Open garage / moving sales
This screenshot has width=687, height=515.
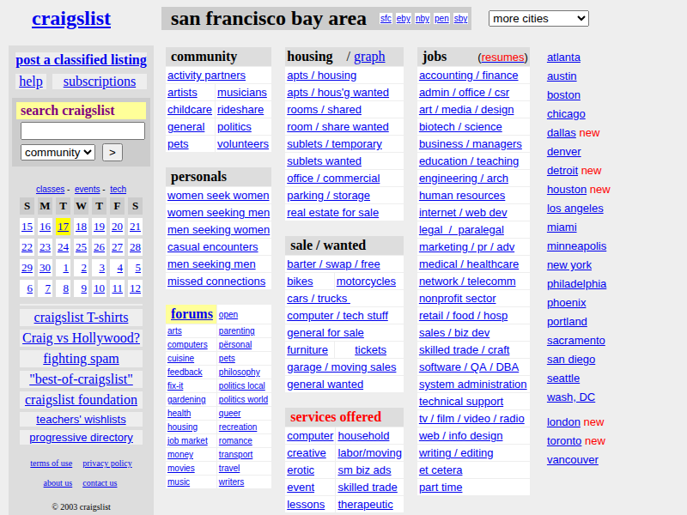coord(341,367)
